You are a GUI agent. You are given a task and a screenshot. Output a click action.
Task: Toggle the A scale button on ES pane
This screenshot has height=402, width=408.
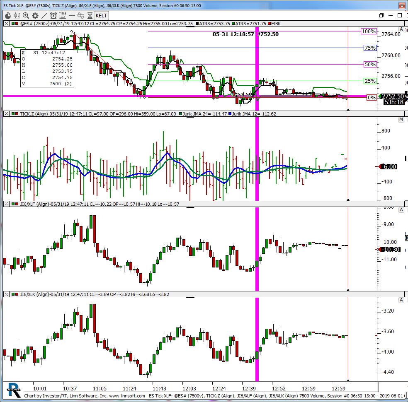point(401,29)
